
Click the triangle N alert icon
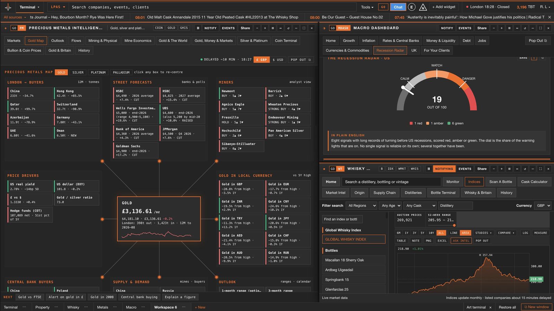[423, 7]
